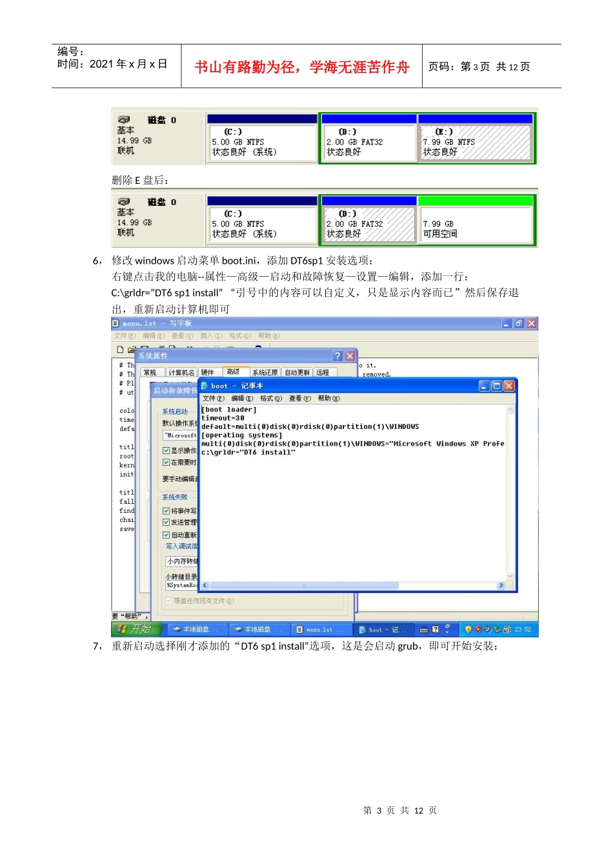
Task: Click the Windows 开始 Start button
Action: tap(136, 630)
